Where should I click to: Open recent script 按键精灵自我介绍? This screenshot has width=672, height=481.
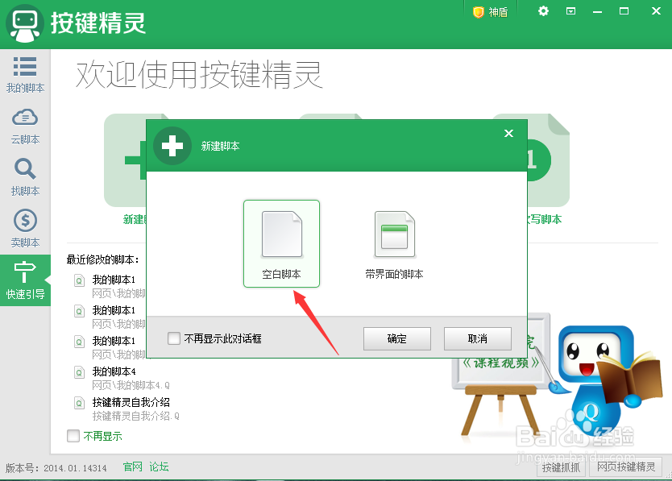point(131,402)
